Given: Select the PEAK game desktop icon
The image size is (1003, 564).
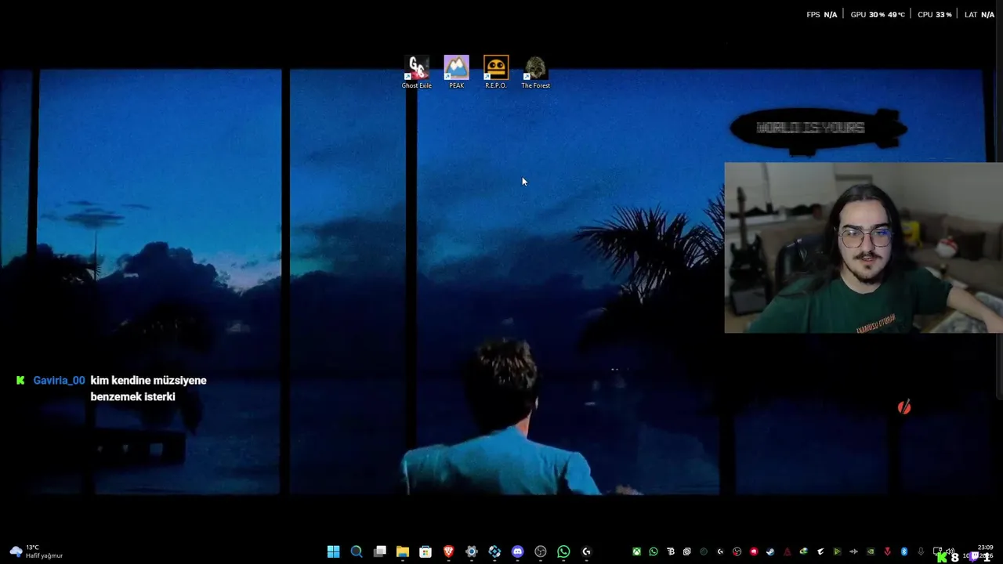Looking at the screenshot, I should click(456, 72).
